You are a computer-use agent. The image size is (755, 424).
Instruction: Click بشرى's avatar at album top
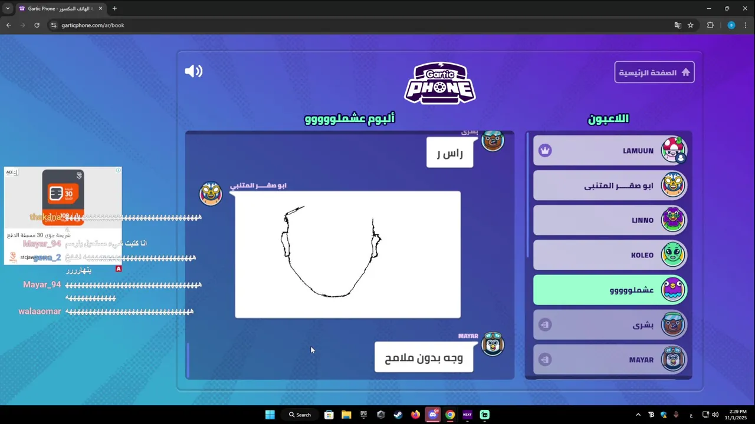pyautogui.click(x=493, y=141)
